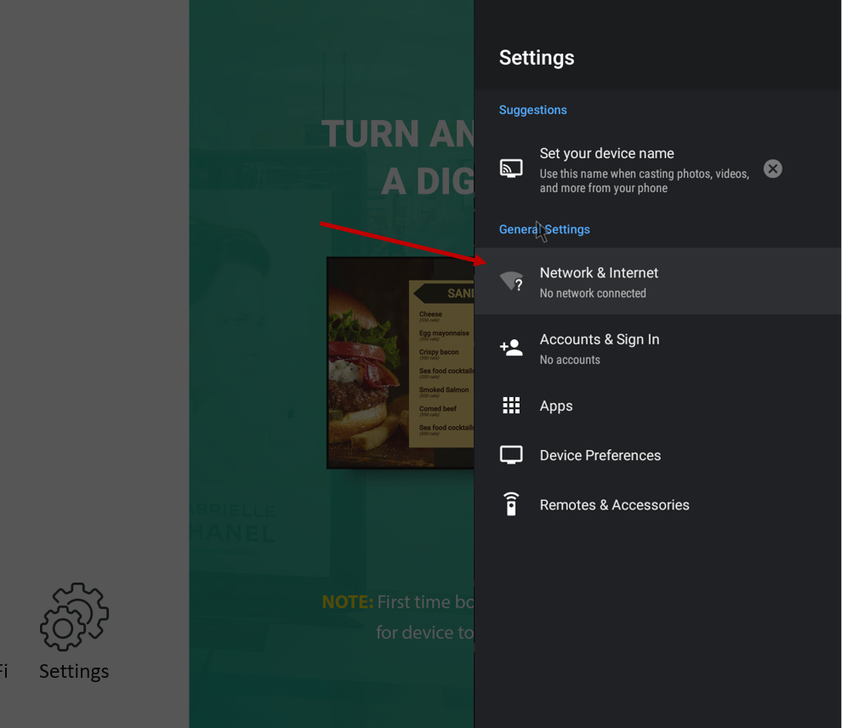The width and height of the screenshot is (842, 728).
Task: Click the 'No accounts' subtitle
Action: [570, 361]
